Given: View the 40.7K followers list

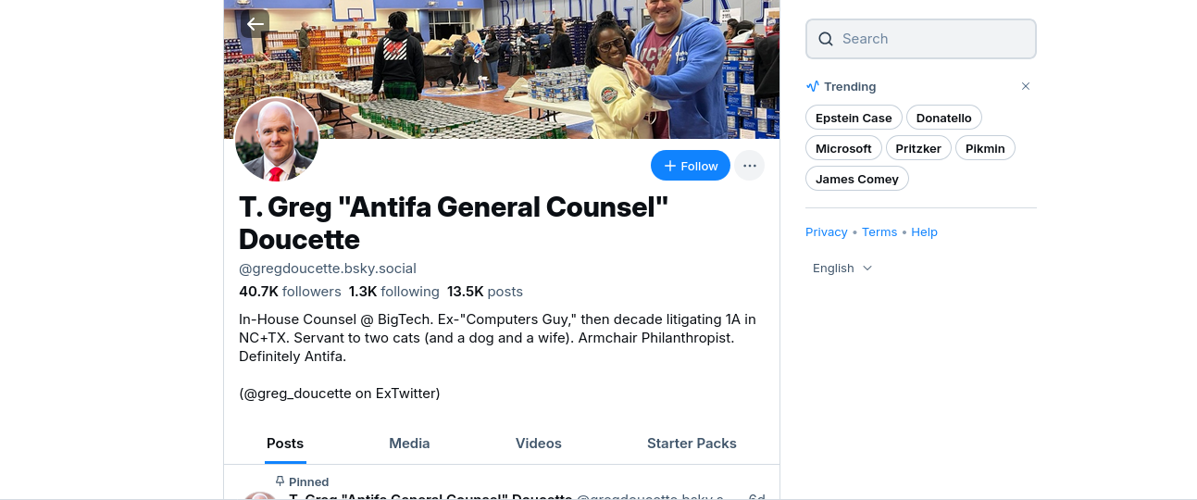Looking at the screenshot, I should coord(290,292).
